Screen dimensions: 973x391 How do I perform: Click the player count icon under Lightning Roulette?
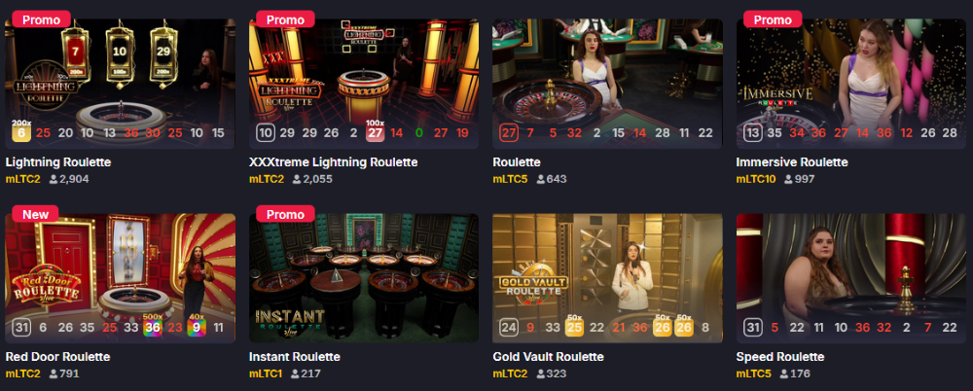pos(54,179)
